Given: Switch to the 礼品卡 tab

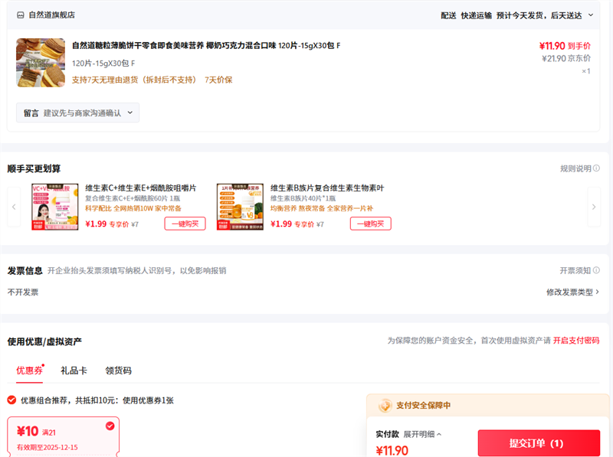Looking at the screenshot, I should [74, 370].
